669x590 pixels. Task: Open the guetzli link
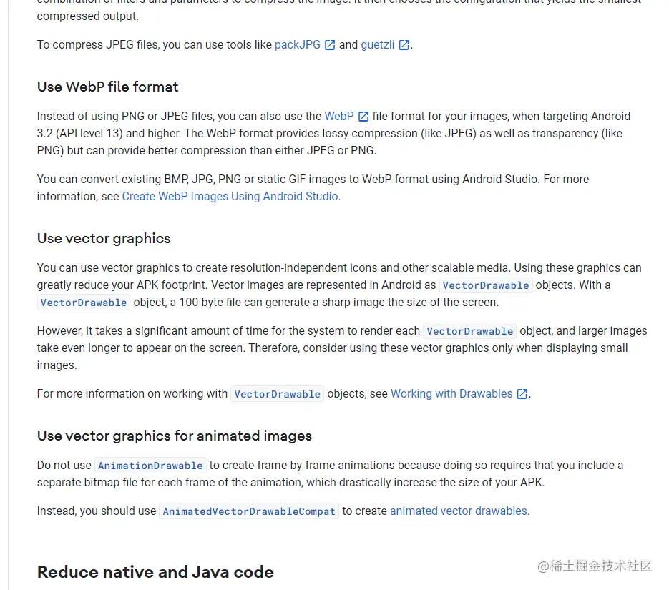(378, 45)
